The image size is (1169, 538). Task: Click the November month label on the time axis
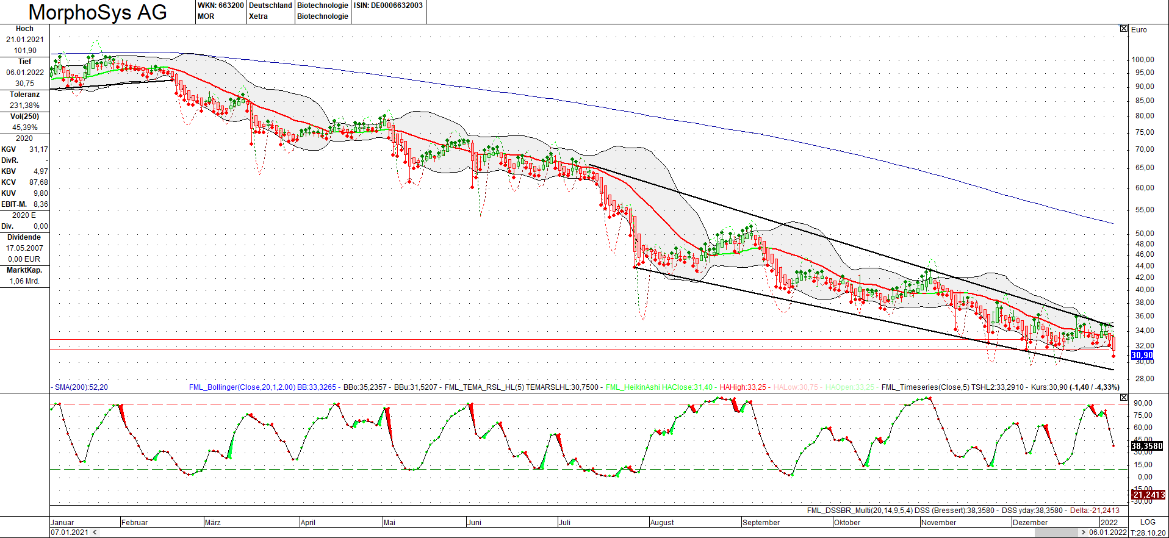[939, 523]
